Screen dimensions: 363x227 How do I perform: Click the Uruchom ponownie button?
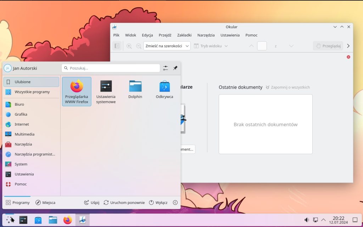[124, 203]
